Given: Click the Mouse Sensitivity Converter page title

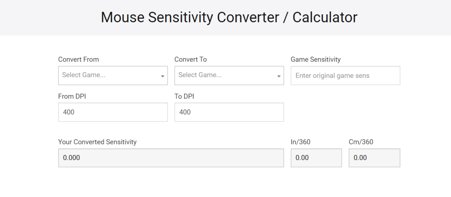Looking at the screenshot, I should pos(229,17).
